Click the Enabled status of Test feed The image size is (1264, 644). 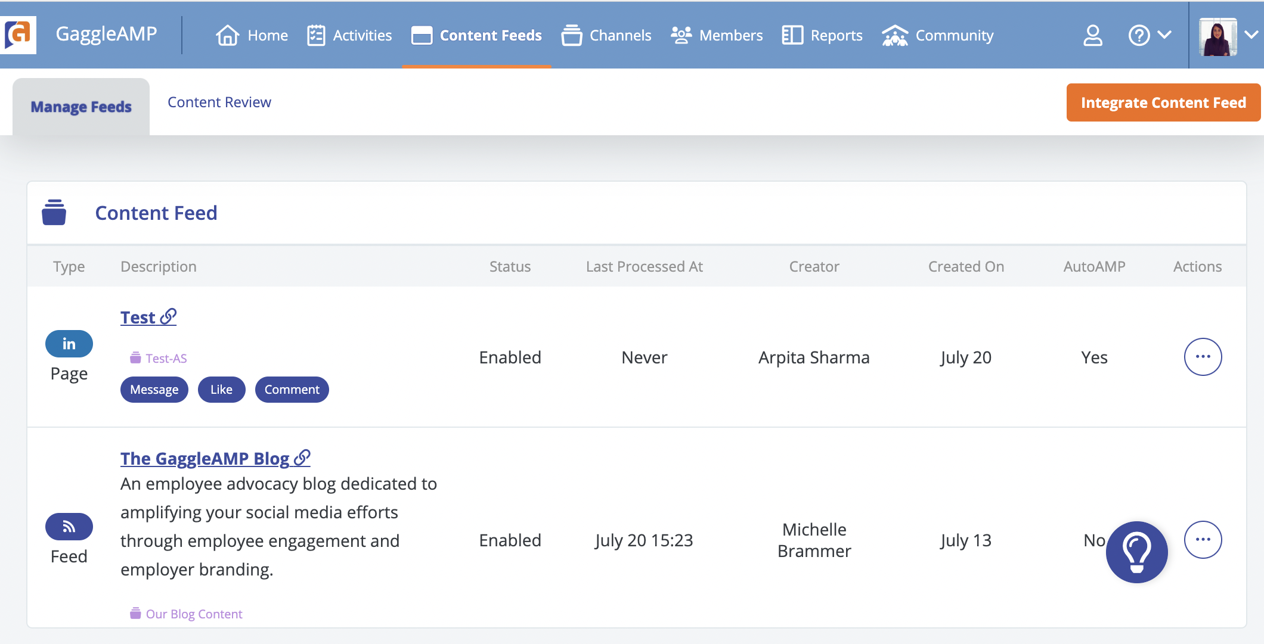[x=510, y=357]
